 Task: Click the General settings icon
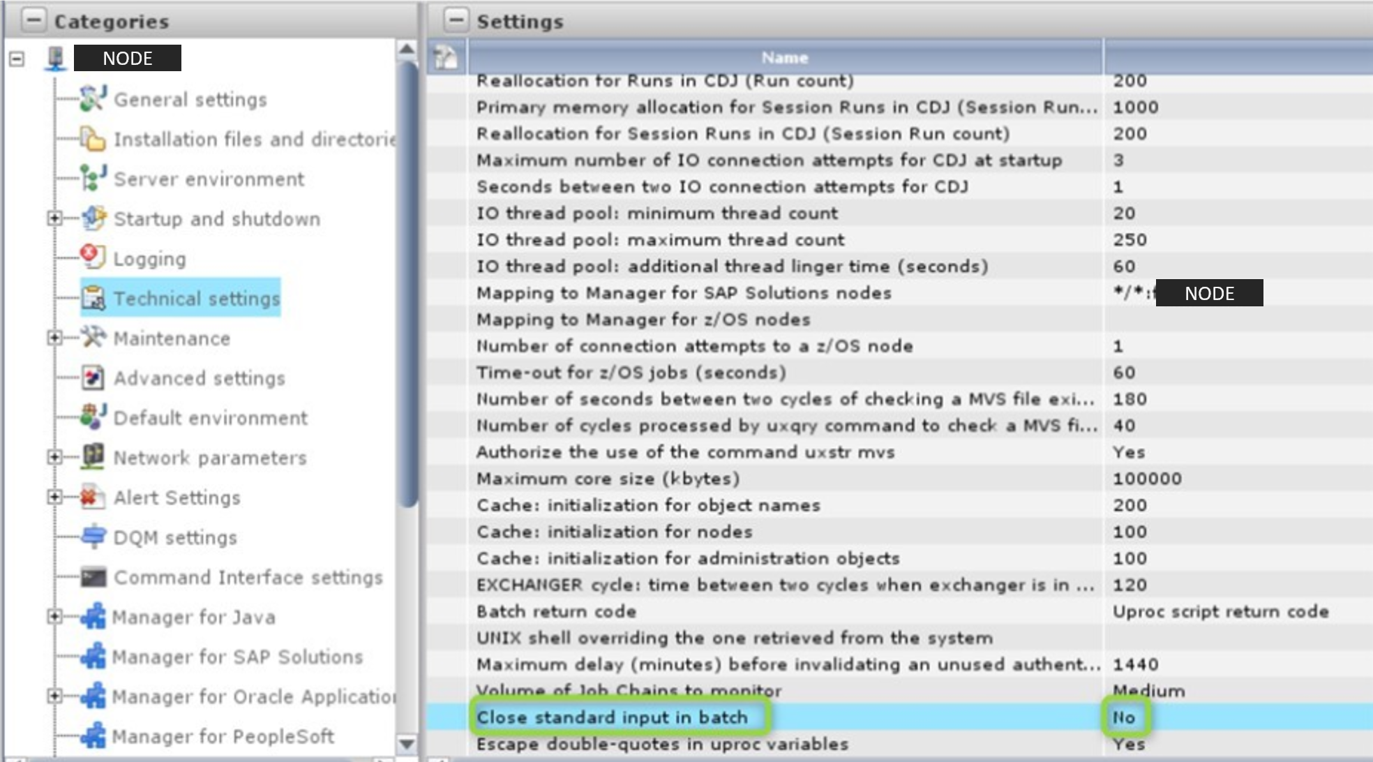[92, 99]
